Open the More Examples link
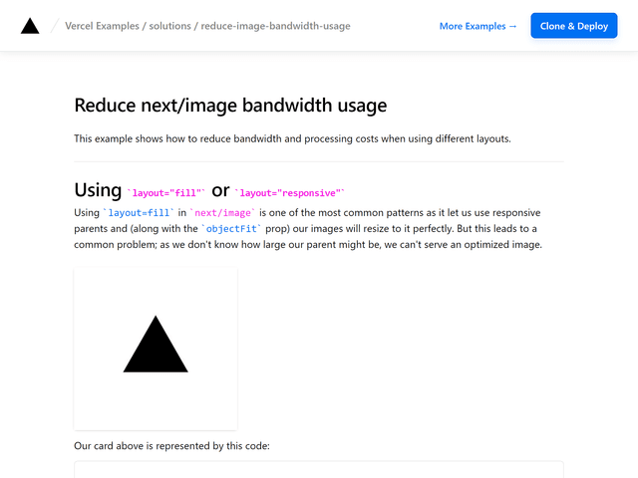638x478 pixels. [478, 26]
